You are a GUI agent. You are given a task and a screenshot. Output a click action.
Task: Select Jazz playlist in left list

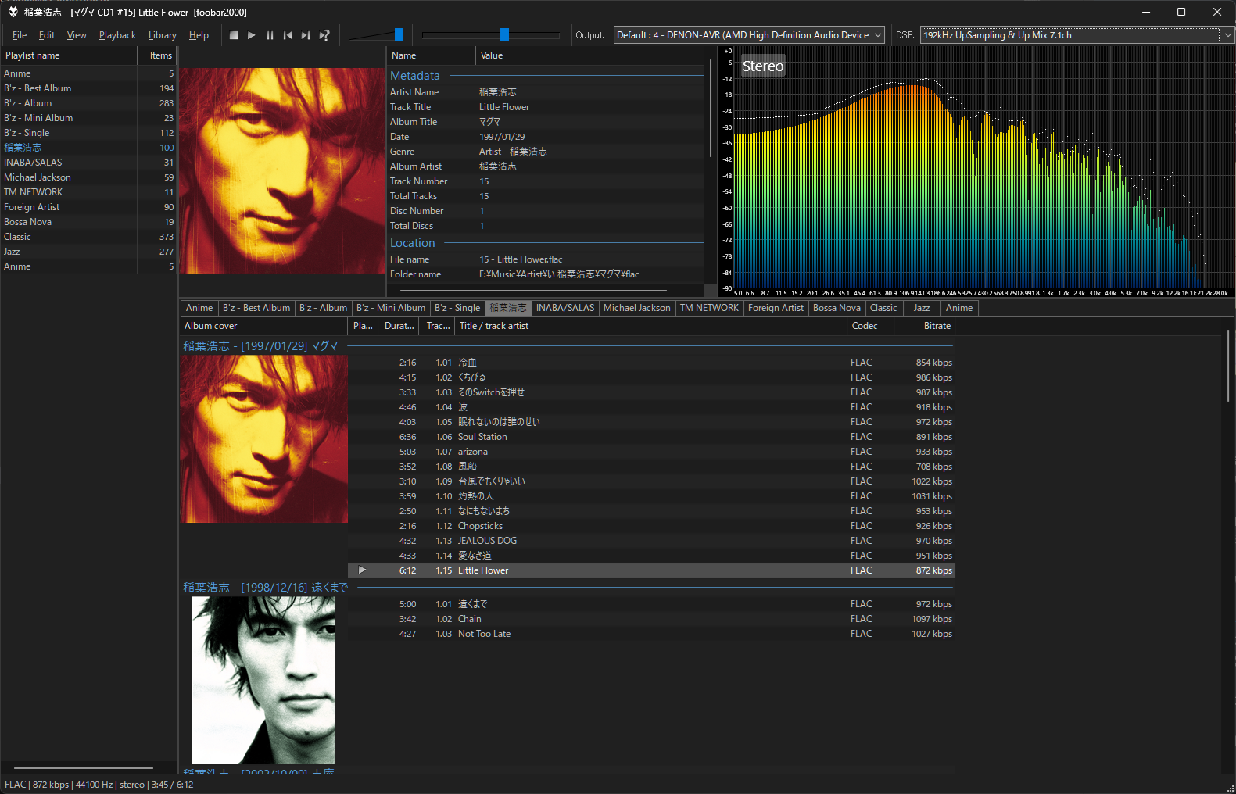coord(88,252)
